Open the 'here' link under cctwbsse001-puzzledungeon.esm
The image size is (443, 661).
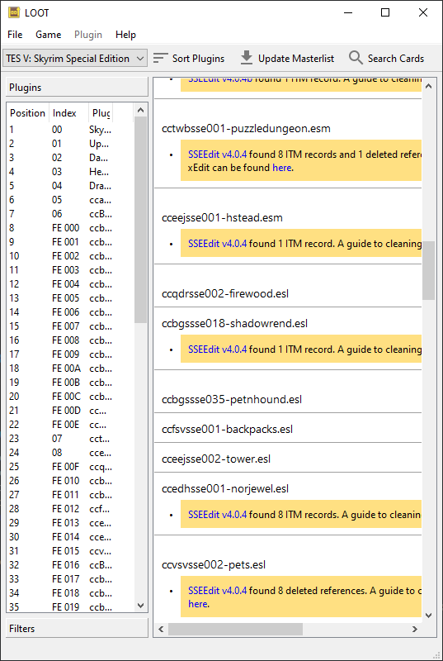click(x=281, y=168)
